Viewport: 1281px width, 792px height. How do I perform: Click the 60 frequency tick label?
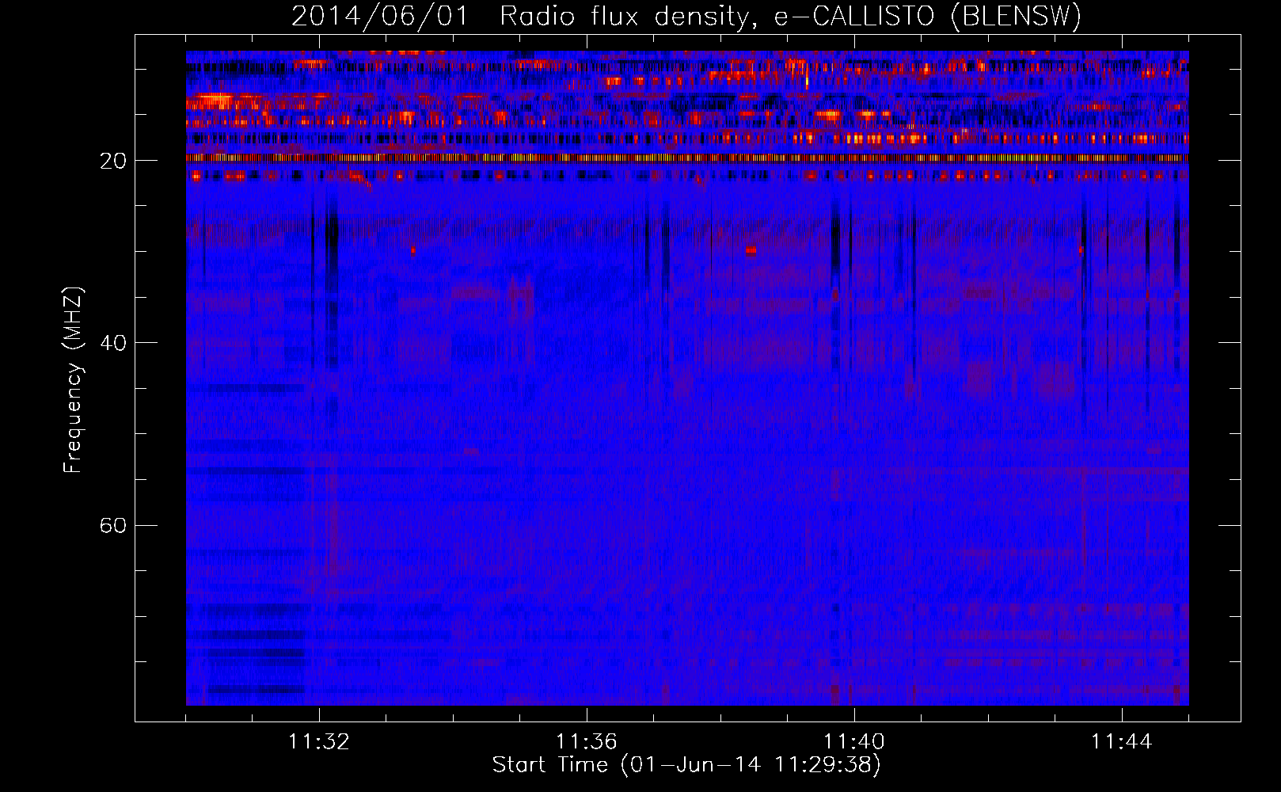click(x=113, y=526)
